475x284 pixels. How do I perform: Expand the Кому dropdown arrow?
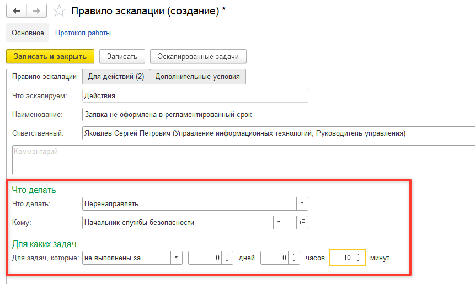(x=279, y=223)
